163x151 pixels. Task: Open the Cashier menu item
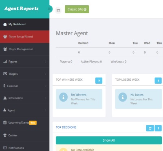[x=24, y=135]
